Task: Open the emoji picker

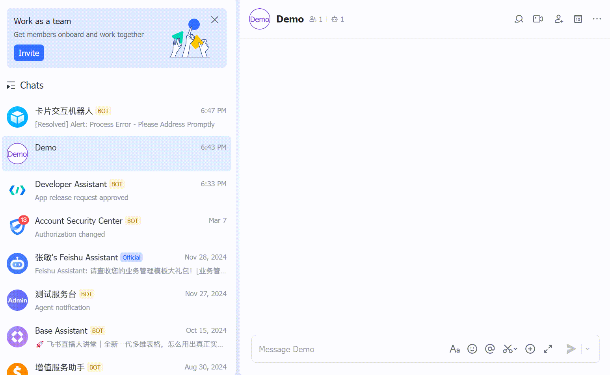Action: (x=472, y=349)
